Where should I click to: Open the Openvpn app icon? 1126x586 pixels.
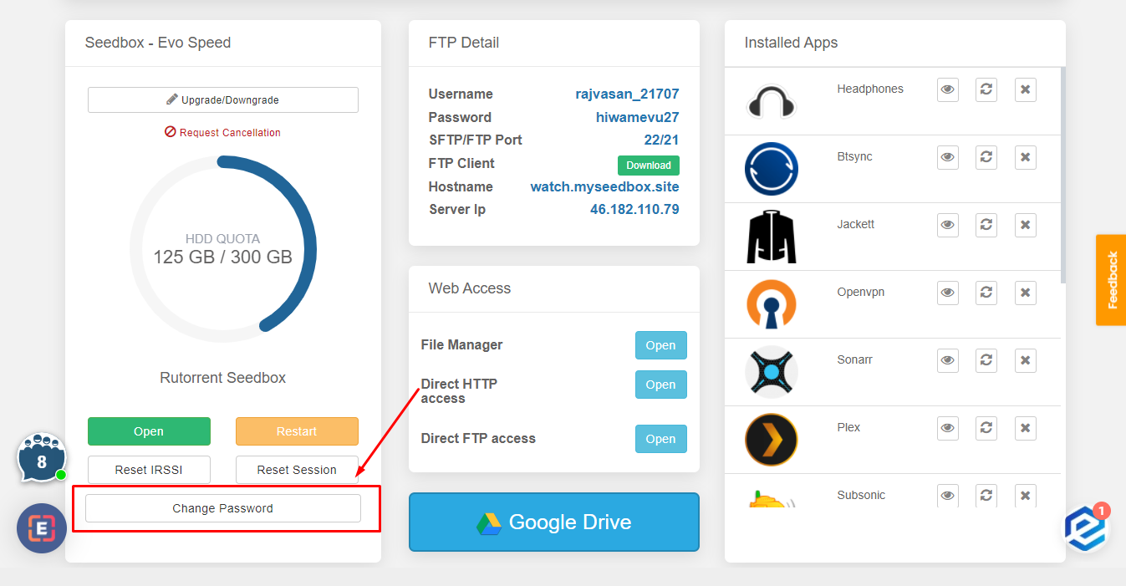772,303
